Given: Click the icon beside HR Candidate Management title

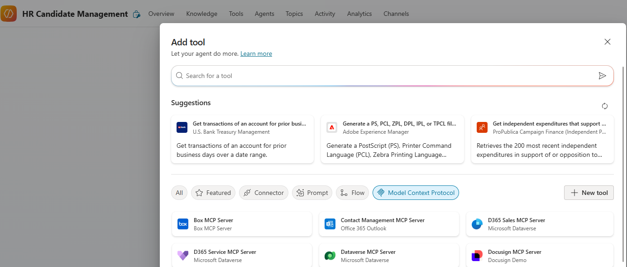Looking at the screenshot, I should [x=136, y=15].
